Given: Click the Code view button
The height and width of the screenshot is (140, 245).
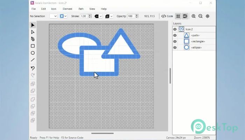Looking at the screenshot, I should [167, 16].
